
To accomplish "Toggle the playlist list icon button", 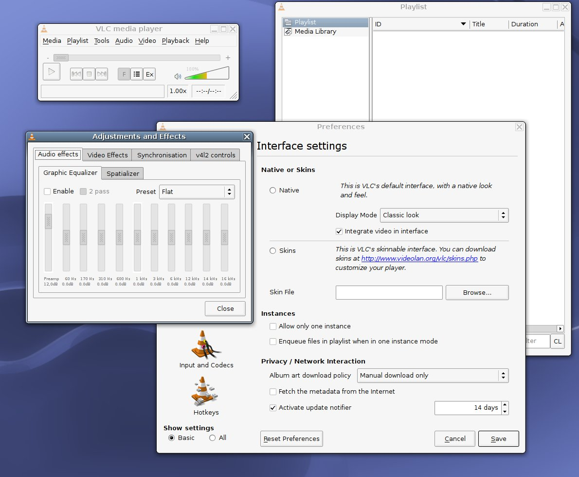I will click(x=137, y=74).
